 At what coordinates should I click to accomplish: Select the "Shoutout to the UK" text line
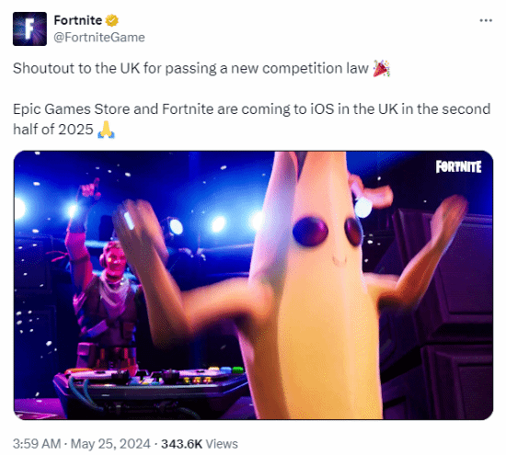(x=190, y=68)
